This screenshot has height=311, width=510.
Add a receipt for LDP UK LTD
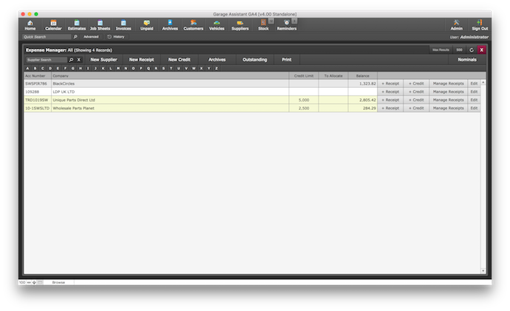390,92
